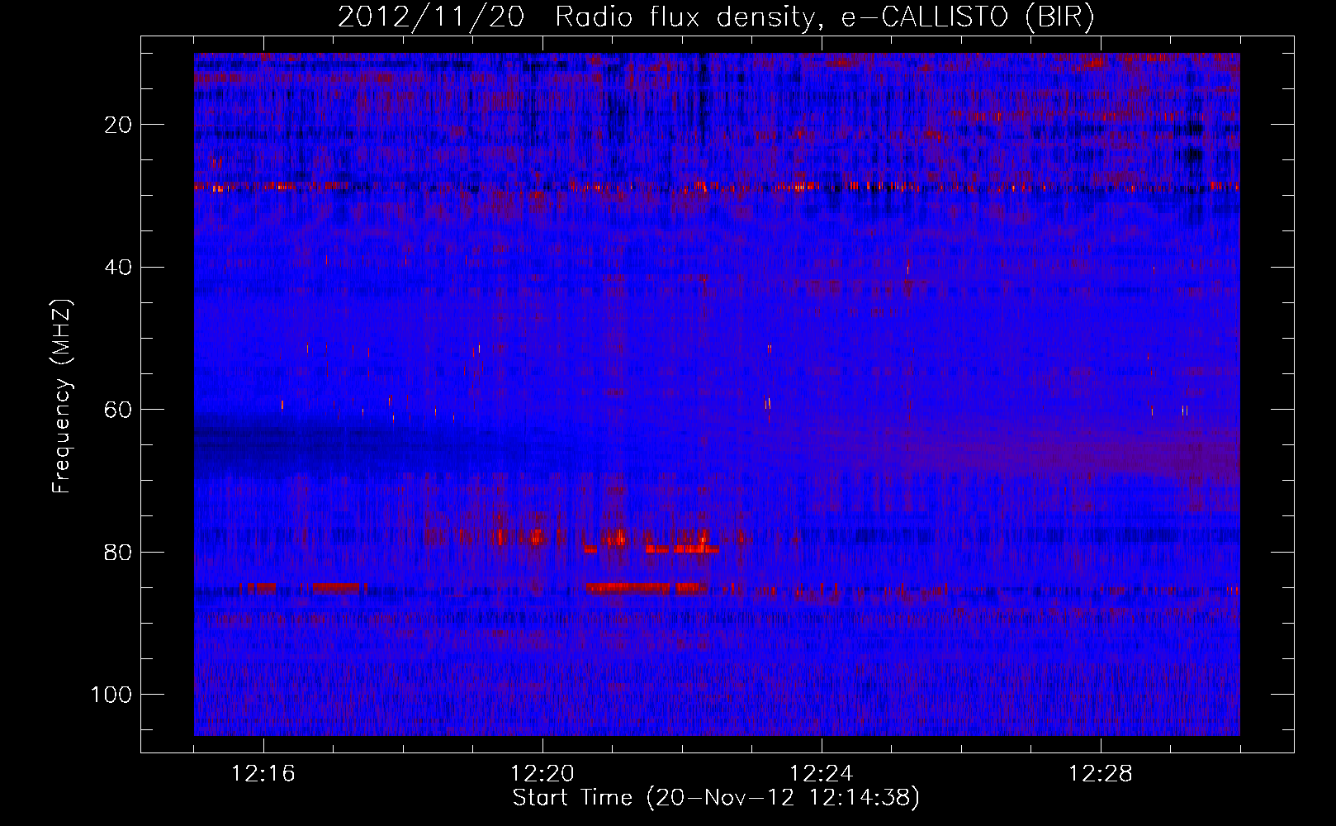Click the 12:28 time tick label
Image resolution: width=1336 pixels, height=826 pixels.
point(1101,774)
